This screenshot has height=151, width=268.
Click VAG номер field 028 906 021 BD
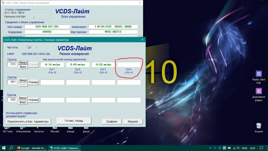pos(47,27)
